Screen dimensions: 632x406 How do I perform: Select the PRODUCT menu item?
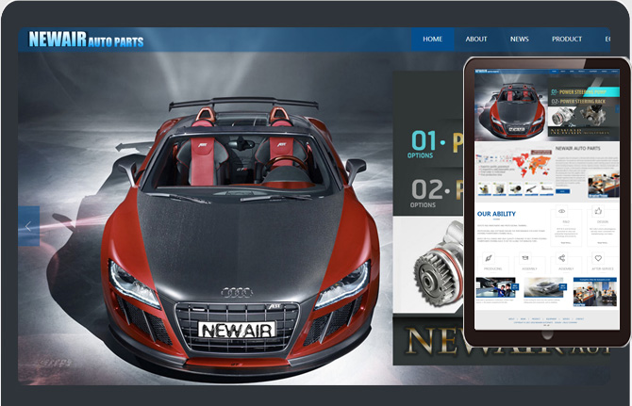[x=567, y=39]
